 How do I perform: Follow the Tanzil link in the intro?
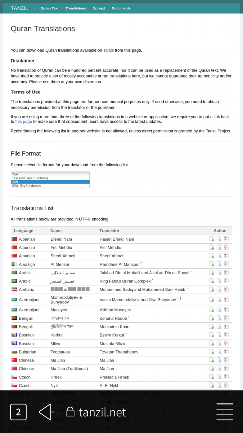[x=108, y=50]
